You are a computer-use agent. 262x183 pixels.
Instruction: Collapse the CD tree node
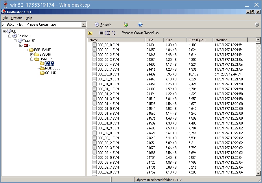(x=4, y=31)
